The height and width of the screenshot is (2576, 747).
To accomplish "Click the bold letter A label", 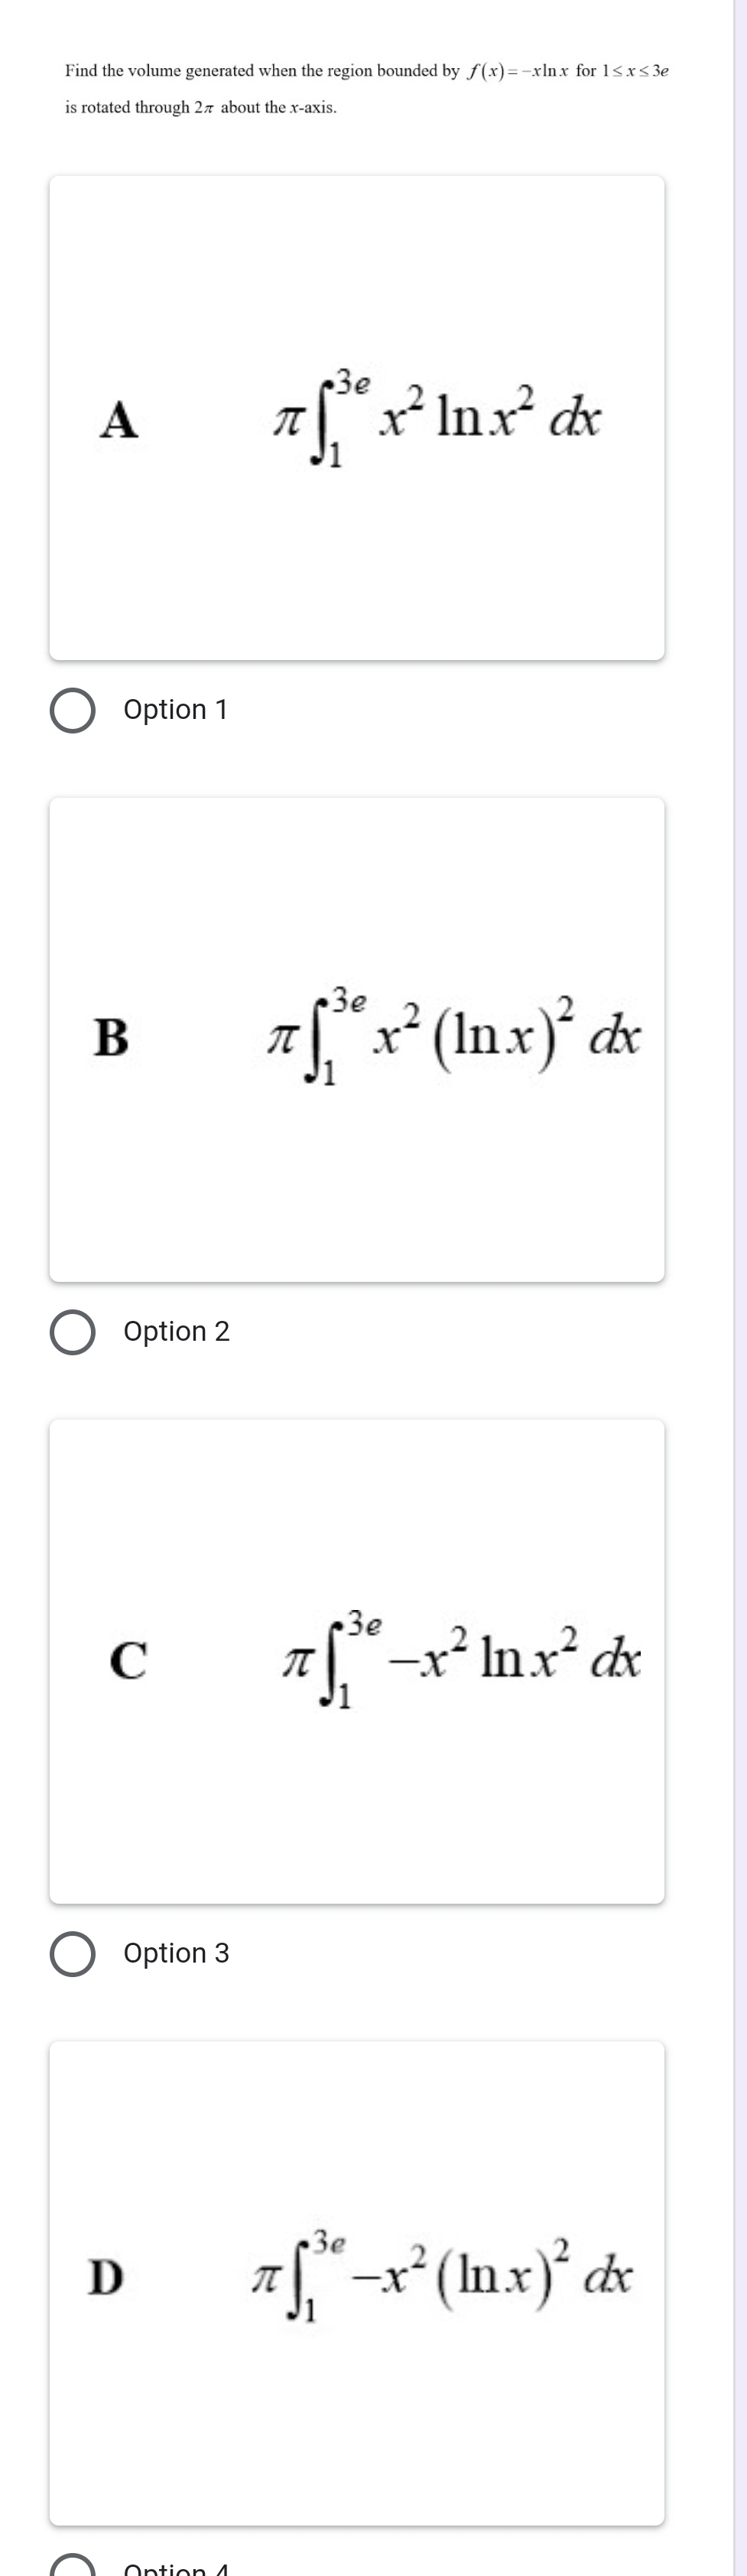I will [119, 420].
